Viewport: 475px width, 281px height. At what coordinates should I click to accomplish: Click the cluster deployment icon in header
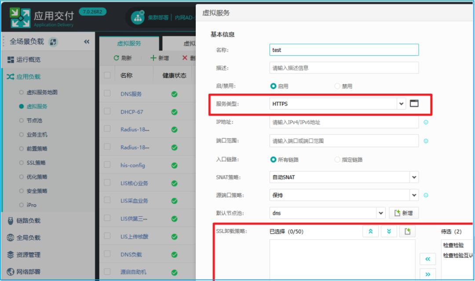point(138,18)
